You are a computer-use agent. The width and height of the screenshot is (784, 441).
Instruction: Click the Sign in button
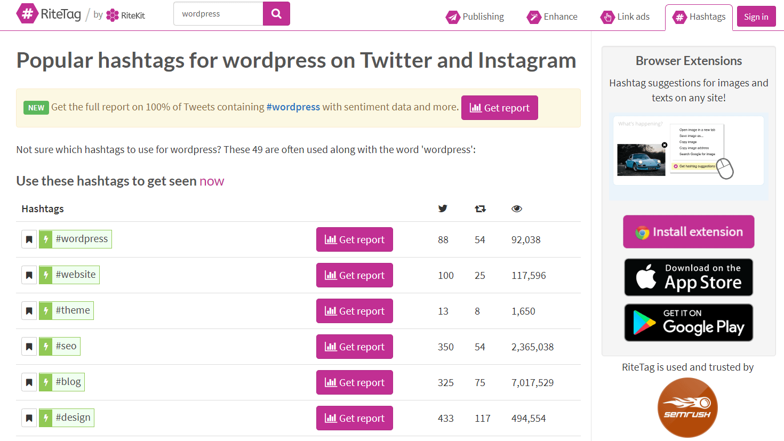click(756, 17)
